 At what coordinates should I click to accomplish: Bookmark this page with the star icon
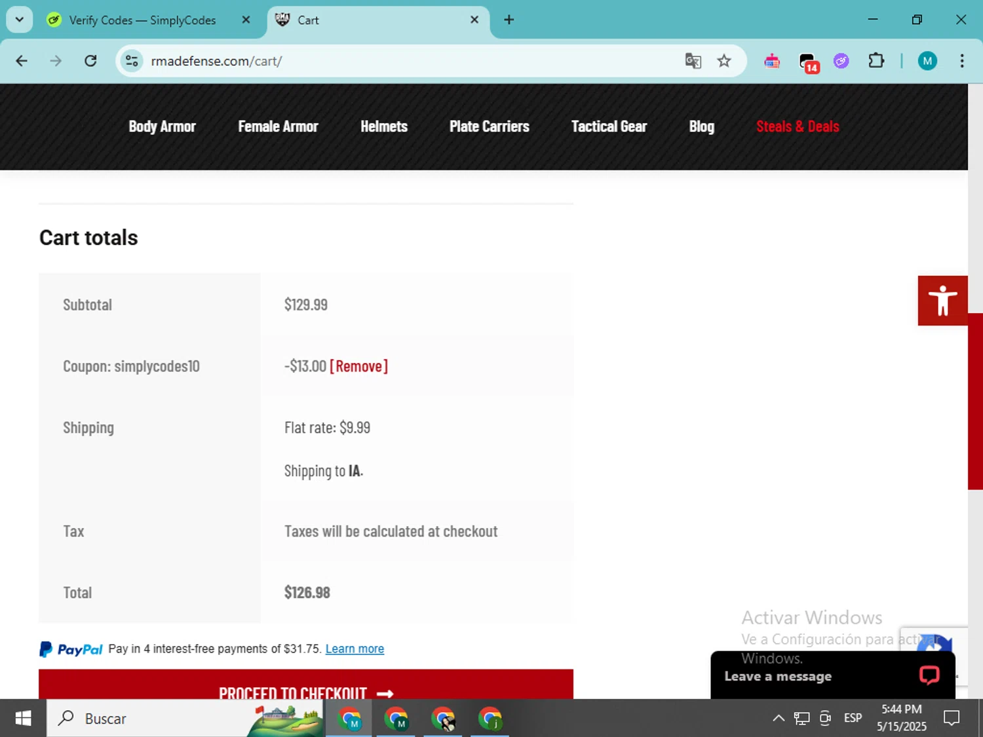[723, 61]
